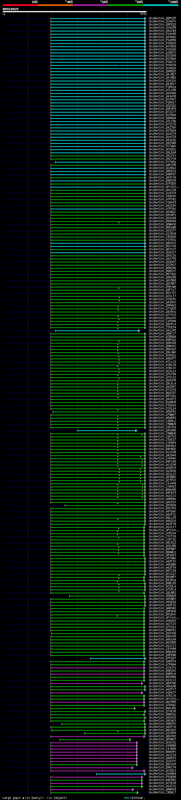Select the UniRef100_O49888 label
The height and width of the screenshot is (800, 181).
[x=162, y=746]
